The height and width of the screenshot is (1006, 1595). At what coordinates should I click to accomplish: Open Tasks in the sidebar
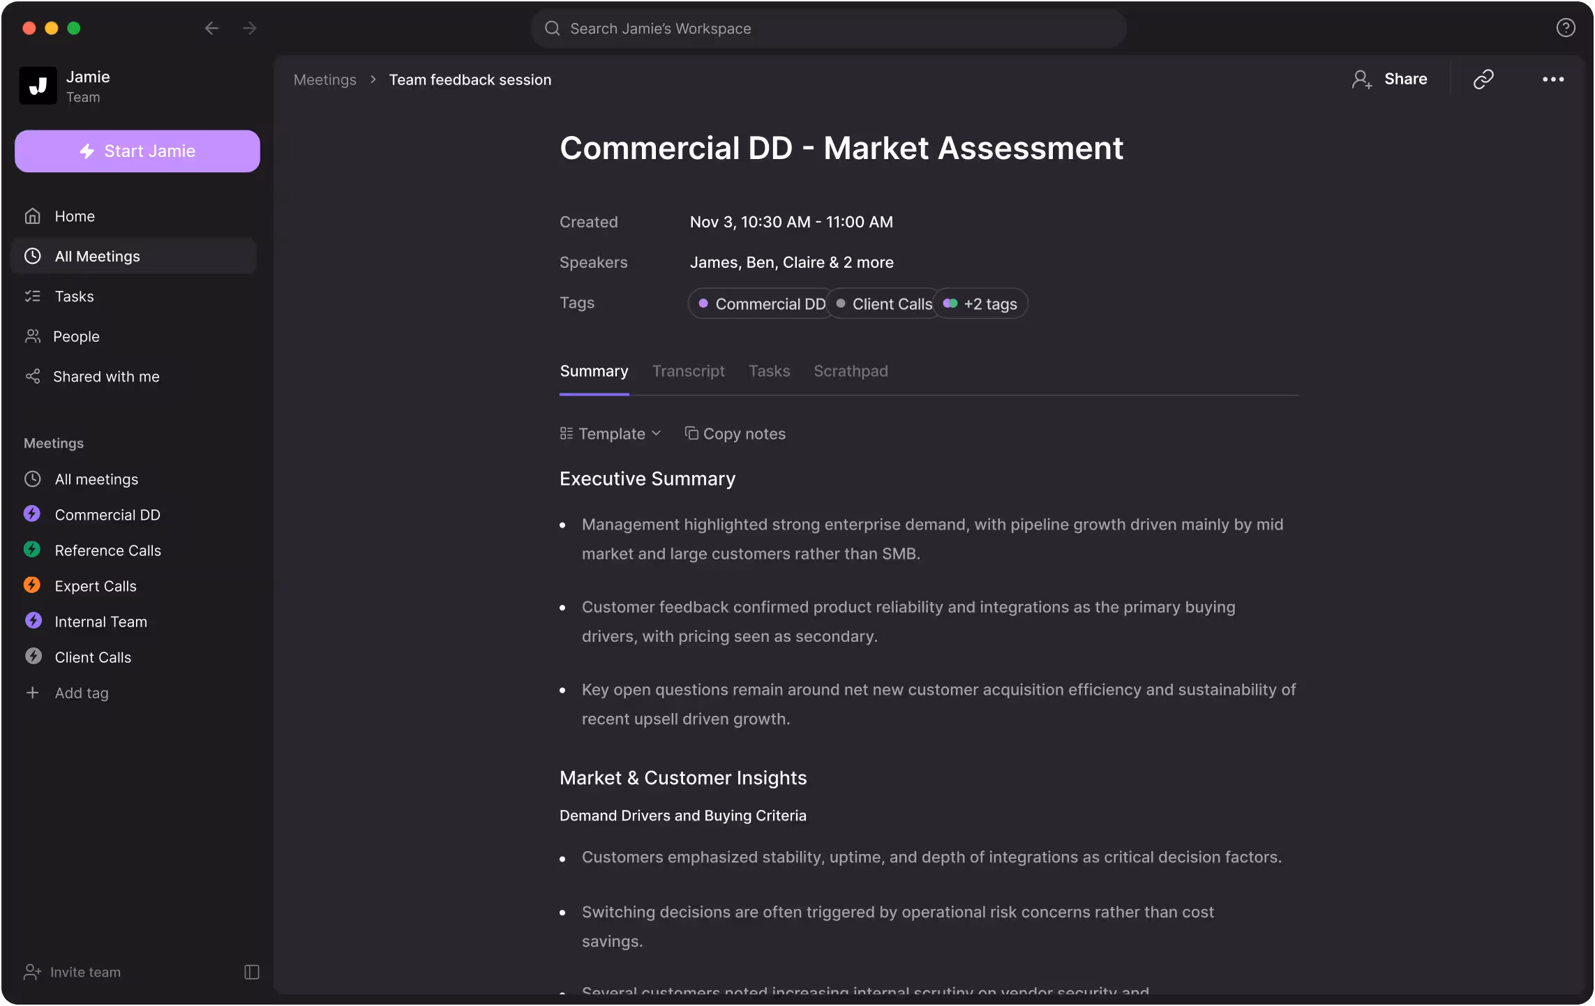pos(74,296)
